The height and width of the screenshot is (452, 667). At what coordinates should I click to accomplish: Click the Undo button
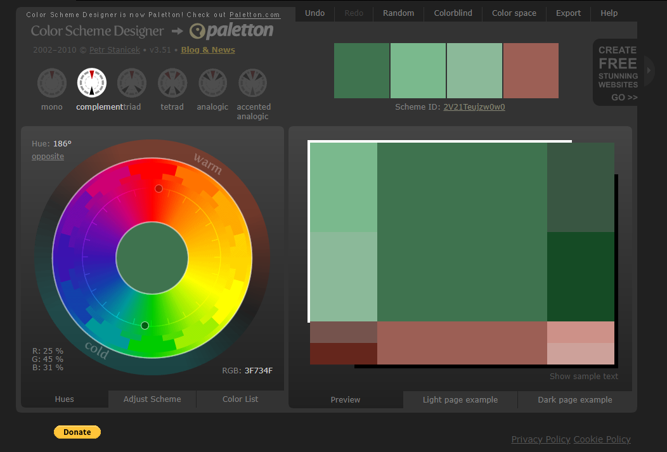(x=314, y=13)
